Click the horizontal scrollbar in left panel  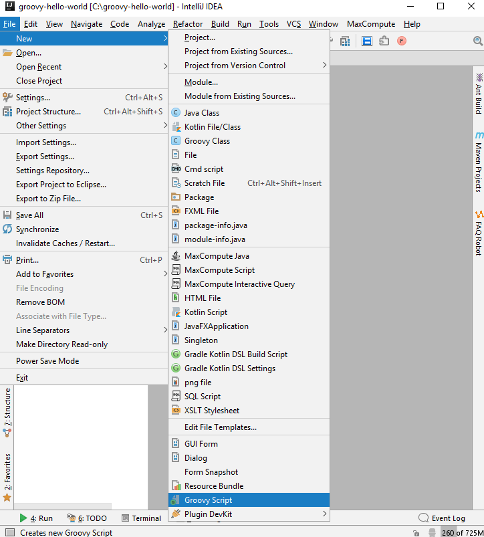(63, 506)
